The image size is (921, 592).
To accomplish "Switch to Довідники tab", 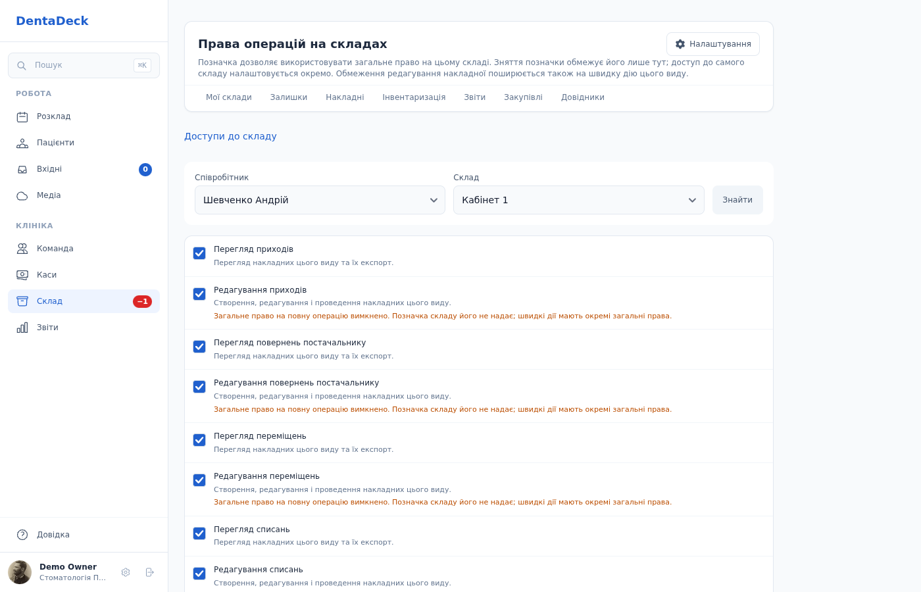I will pos(583,97).
